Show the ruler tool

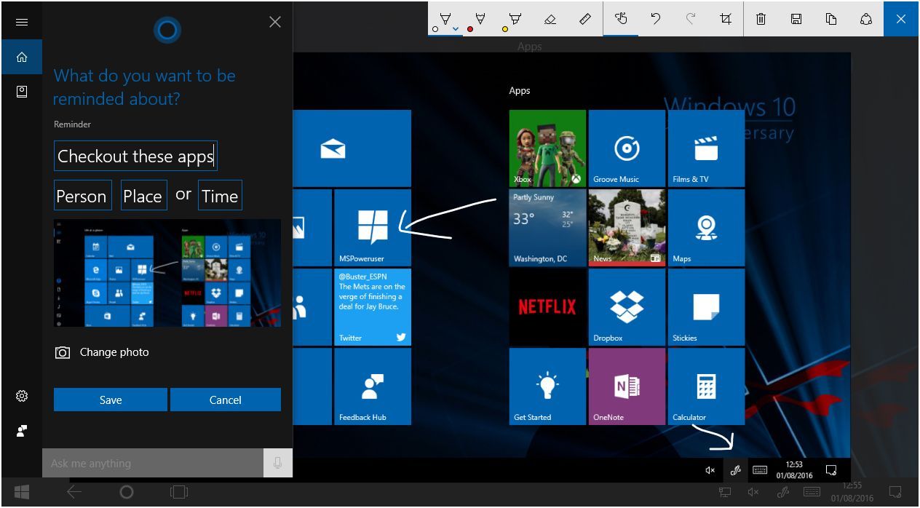[584, 19]
